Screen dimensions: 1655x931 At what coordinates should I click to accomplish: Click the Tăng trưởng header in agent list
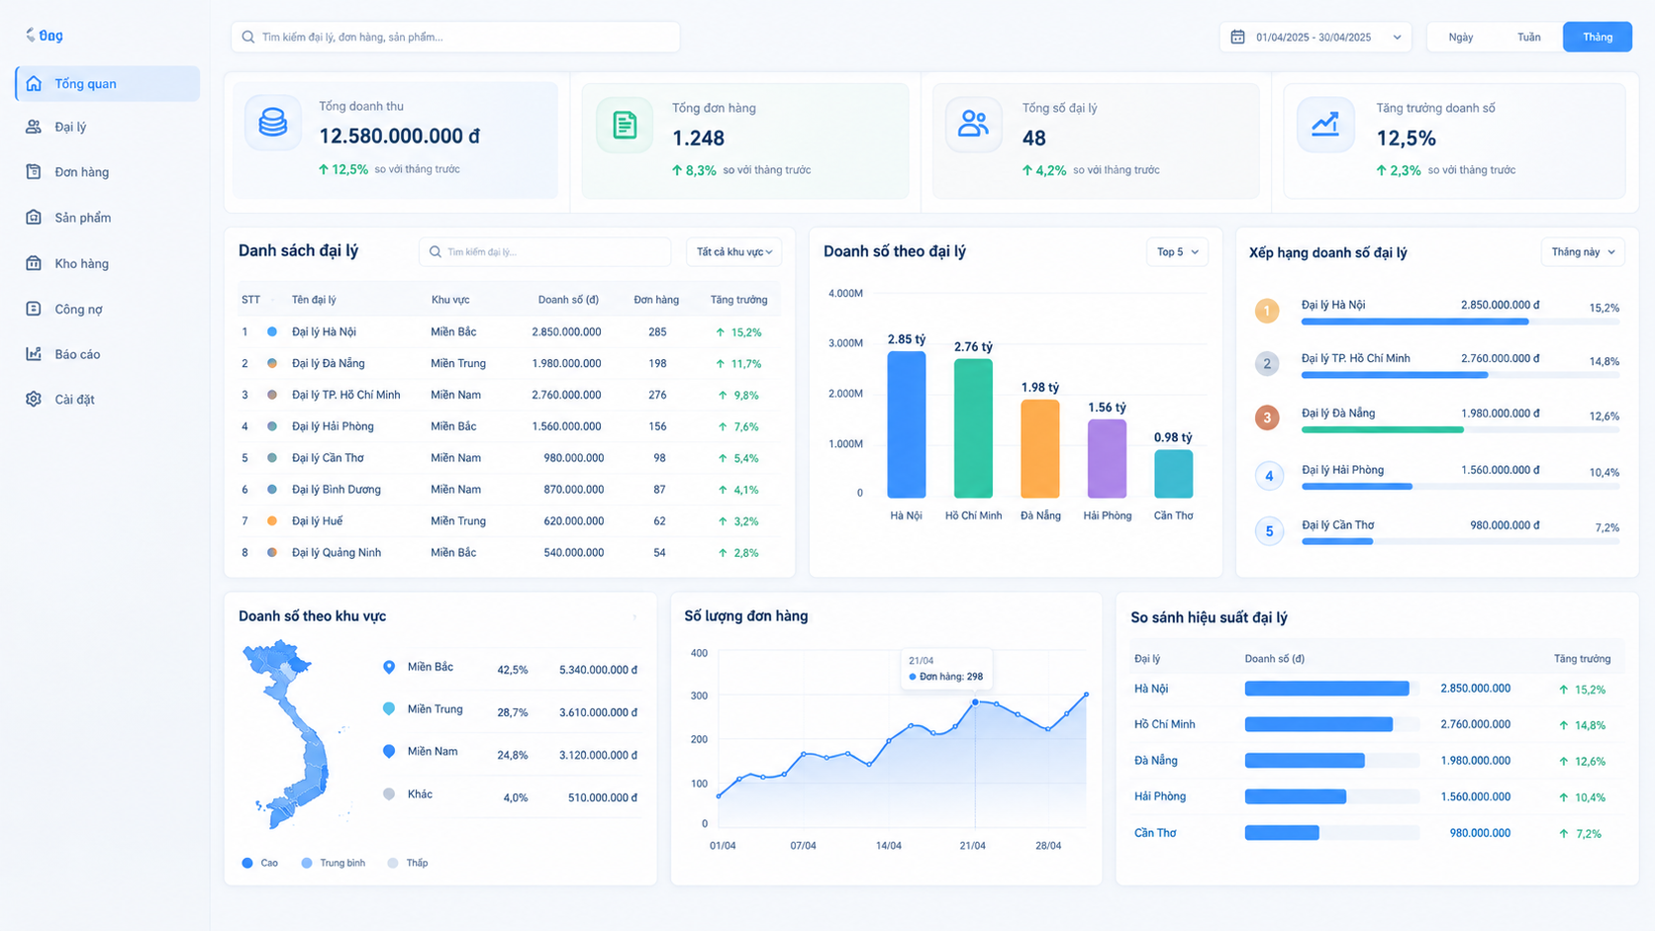738,300
